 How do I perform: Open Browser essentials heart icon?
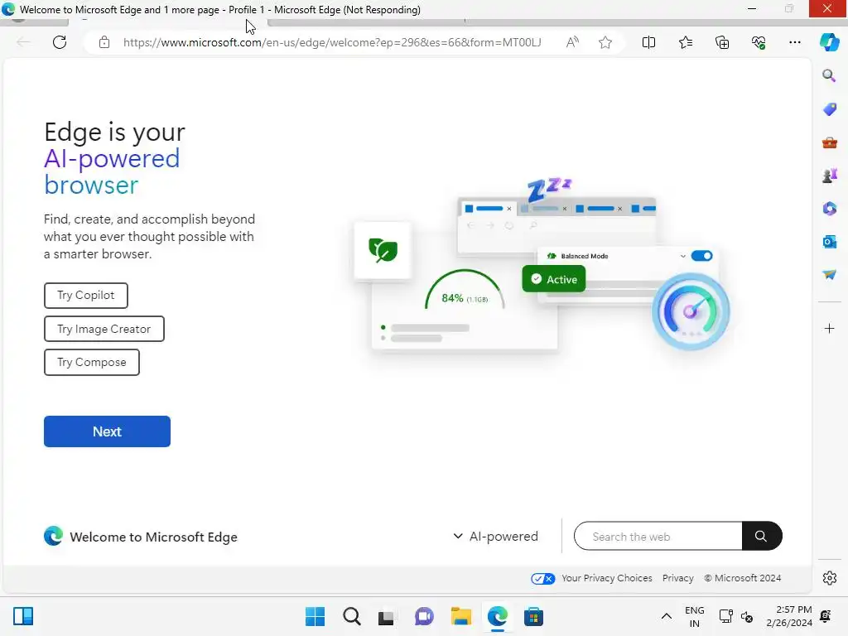pyautogui.click(x=759, y=42)
